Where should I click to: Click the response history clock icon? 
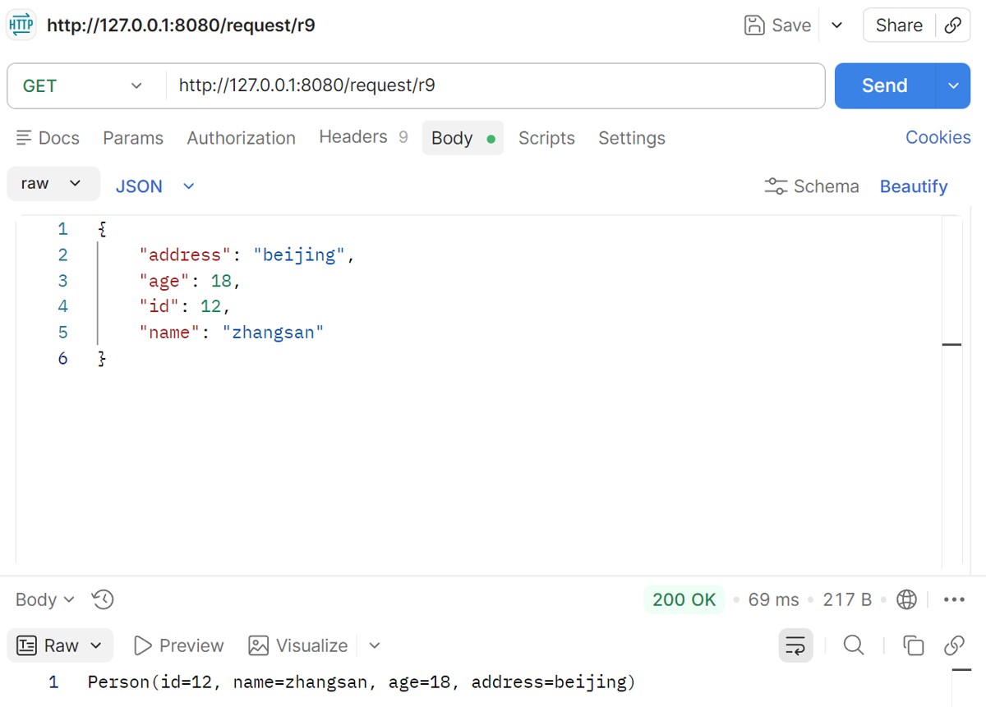pyautogui.click(x=103, y=599)
